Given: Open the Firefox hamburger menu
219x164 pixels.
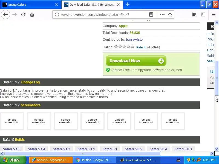Looking at the screenshot, I should pos(214,14).
